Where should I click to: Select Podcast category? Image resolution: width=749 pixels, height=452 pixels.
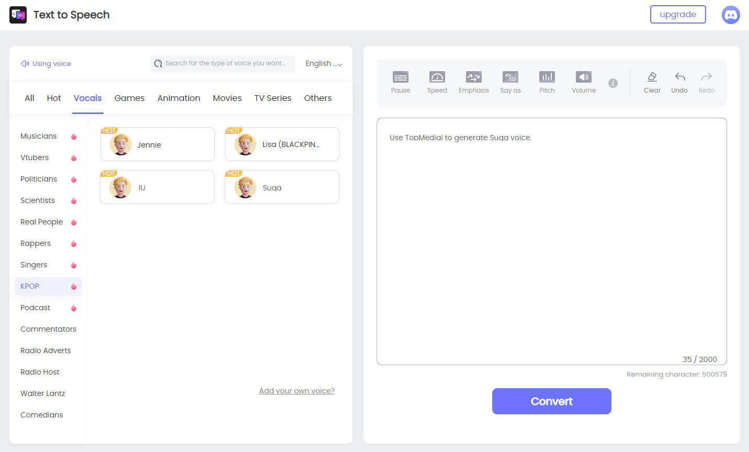pyautogui.click(x=35, y=308)
